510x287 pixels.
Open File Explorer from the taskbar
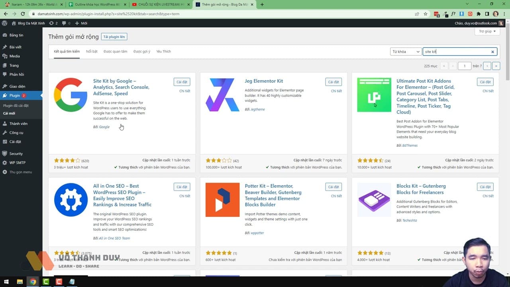[x=20, y=282]
